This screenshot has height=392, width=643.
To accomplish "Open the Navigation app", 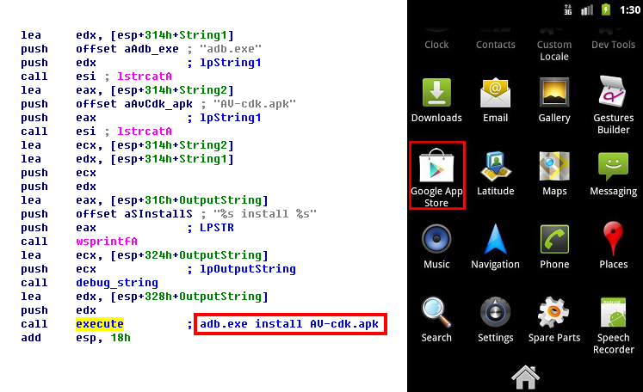I will coord(495,247).
